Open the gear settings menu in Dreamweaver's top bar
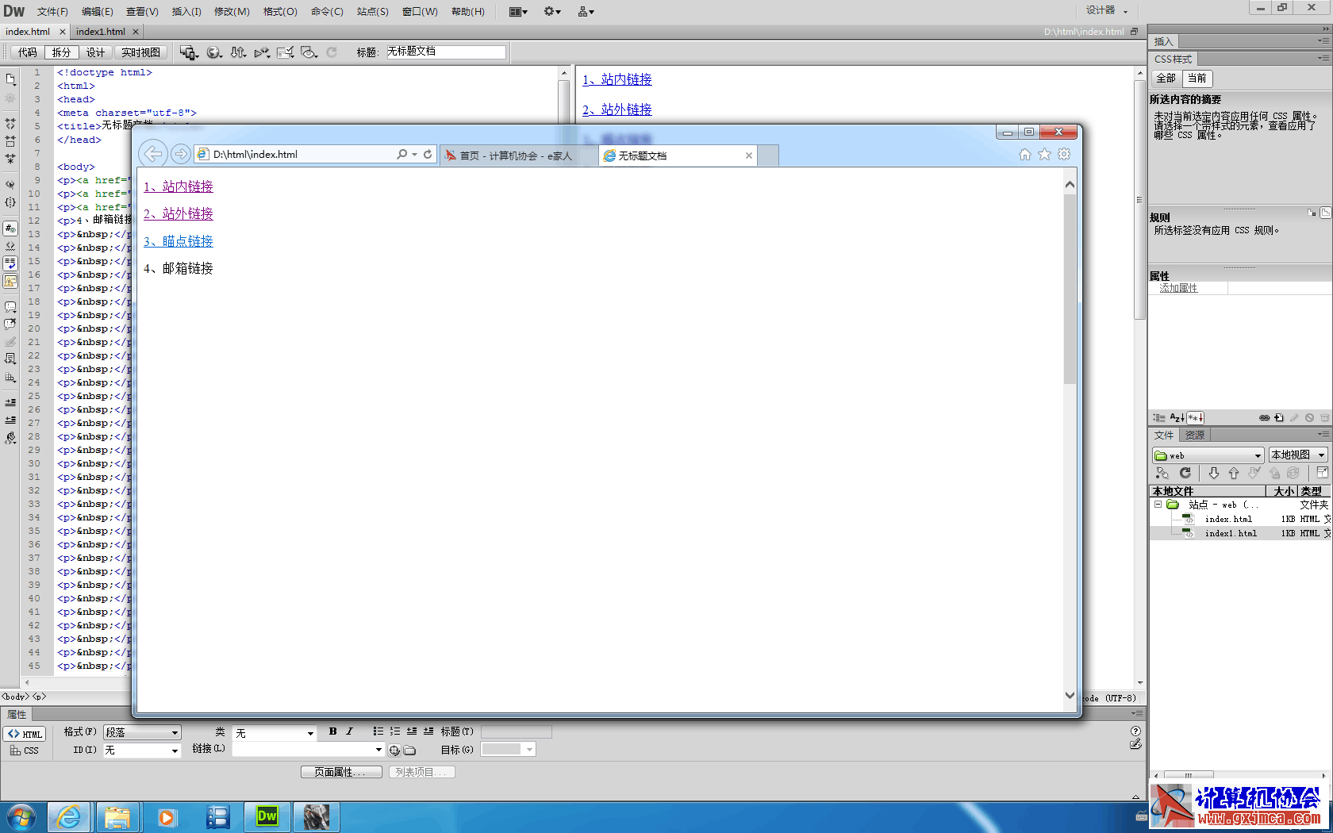This screenshot has height=833, width=1333. coord(552,12)
